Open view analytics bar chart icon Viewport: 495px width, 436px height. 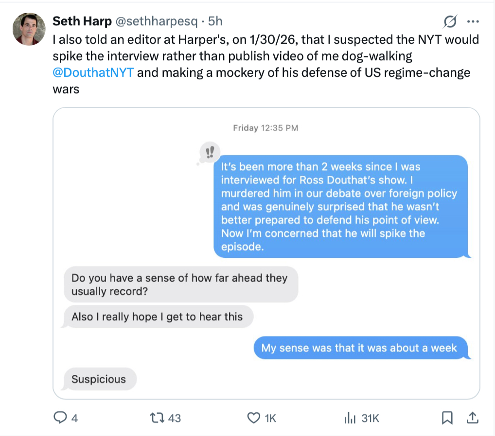[349, 418]
